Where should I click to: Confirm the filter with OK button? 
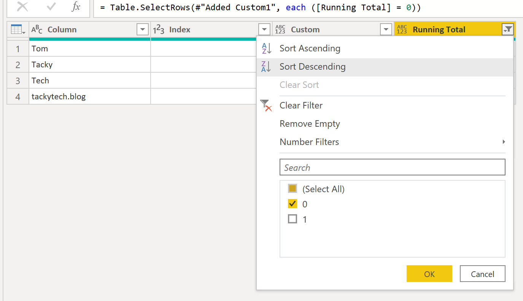click(x=429, y=274)
